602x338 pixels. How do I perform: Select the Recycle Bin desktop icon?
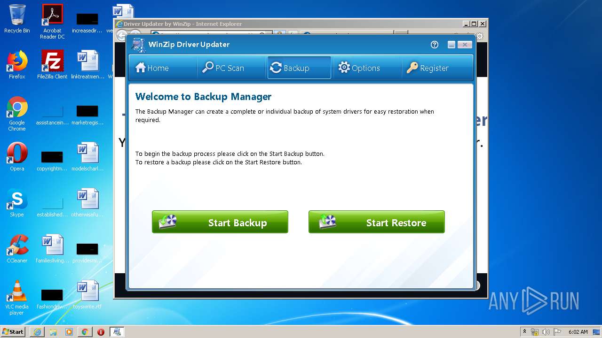click(x=17, y=19)
